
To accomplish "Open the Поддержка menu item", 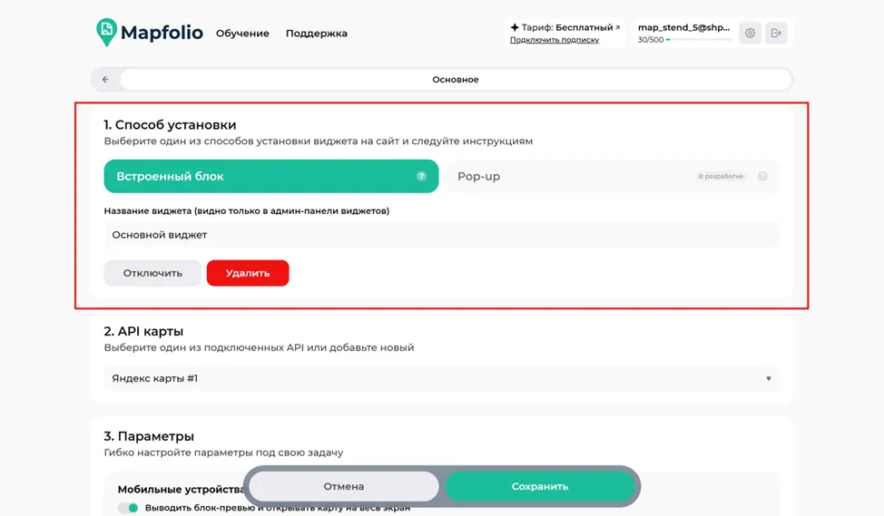I will (316, 34).
